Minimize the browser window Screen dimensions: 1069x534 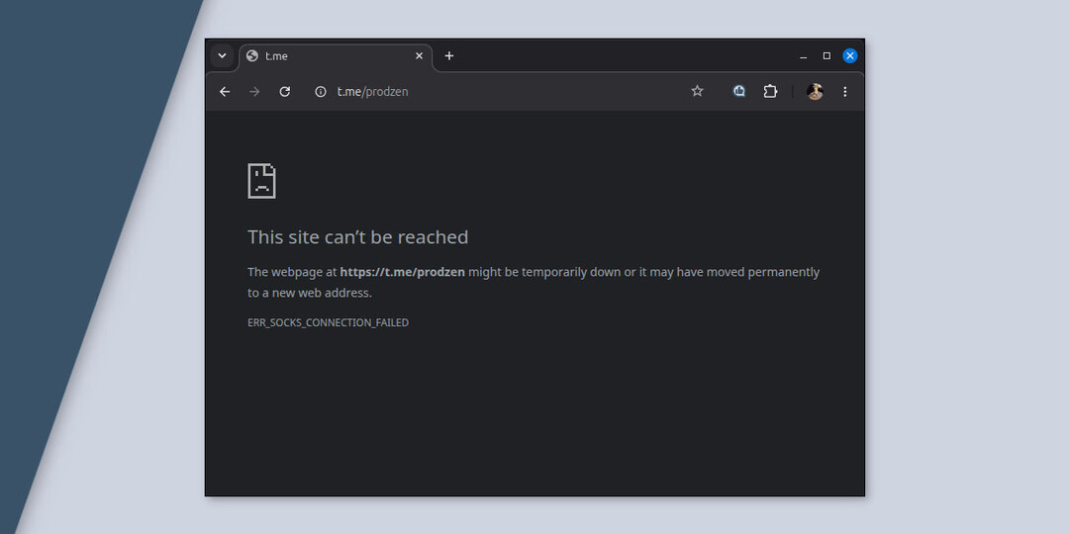click(x=803, y=56)
